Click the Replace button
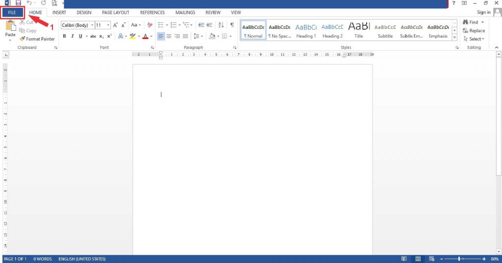Image resolution: width=502 pixels, height=263 pixels. click(x=474, y=31)
